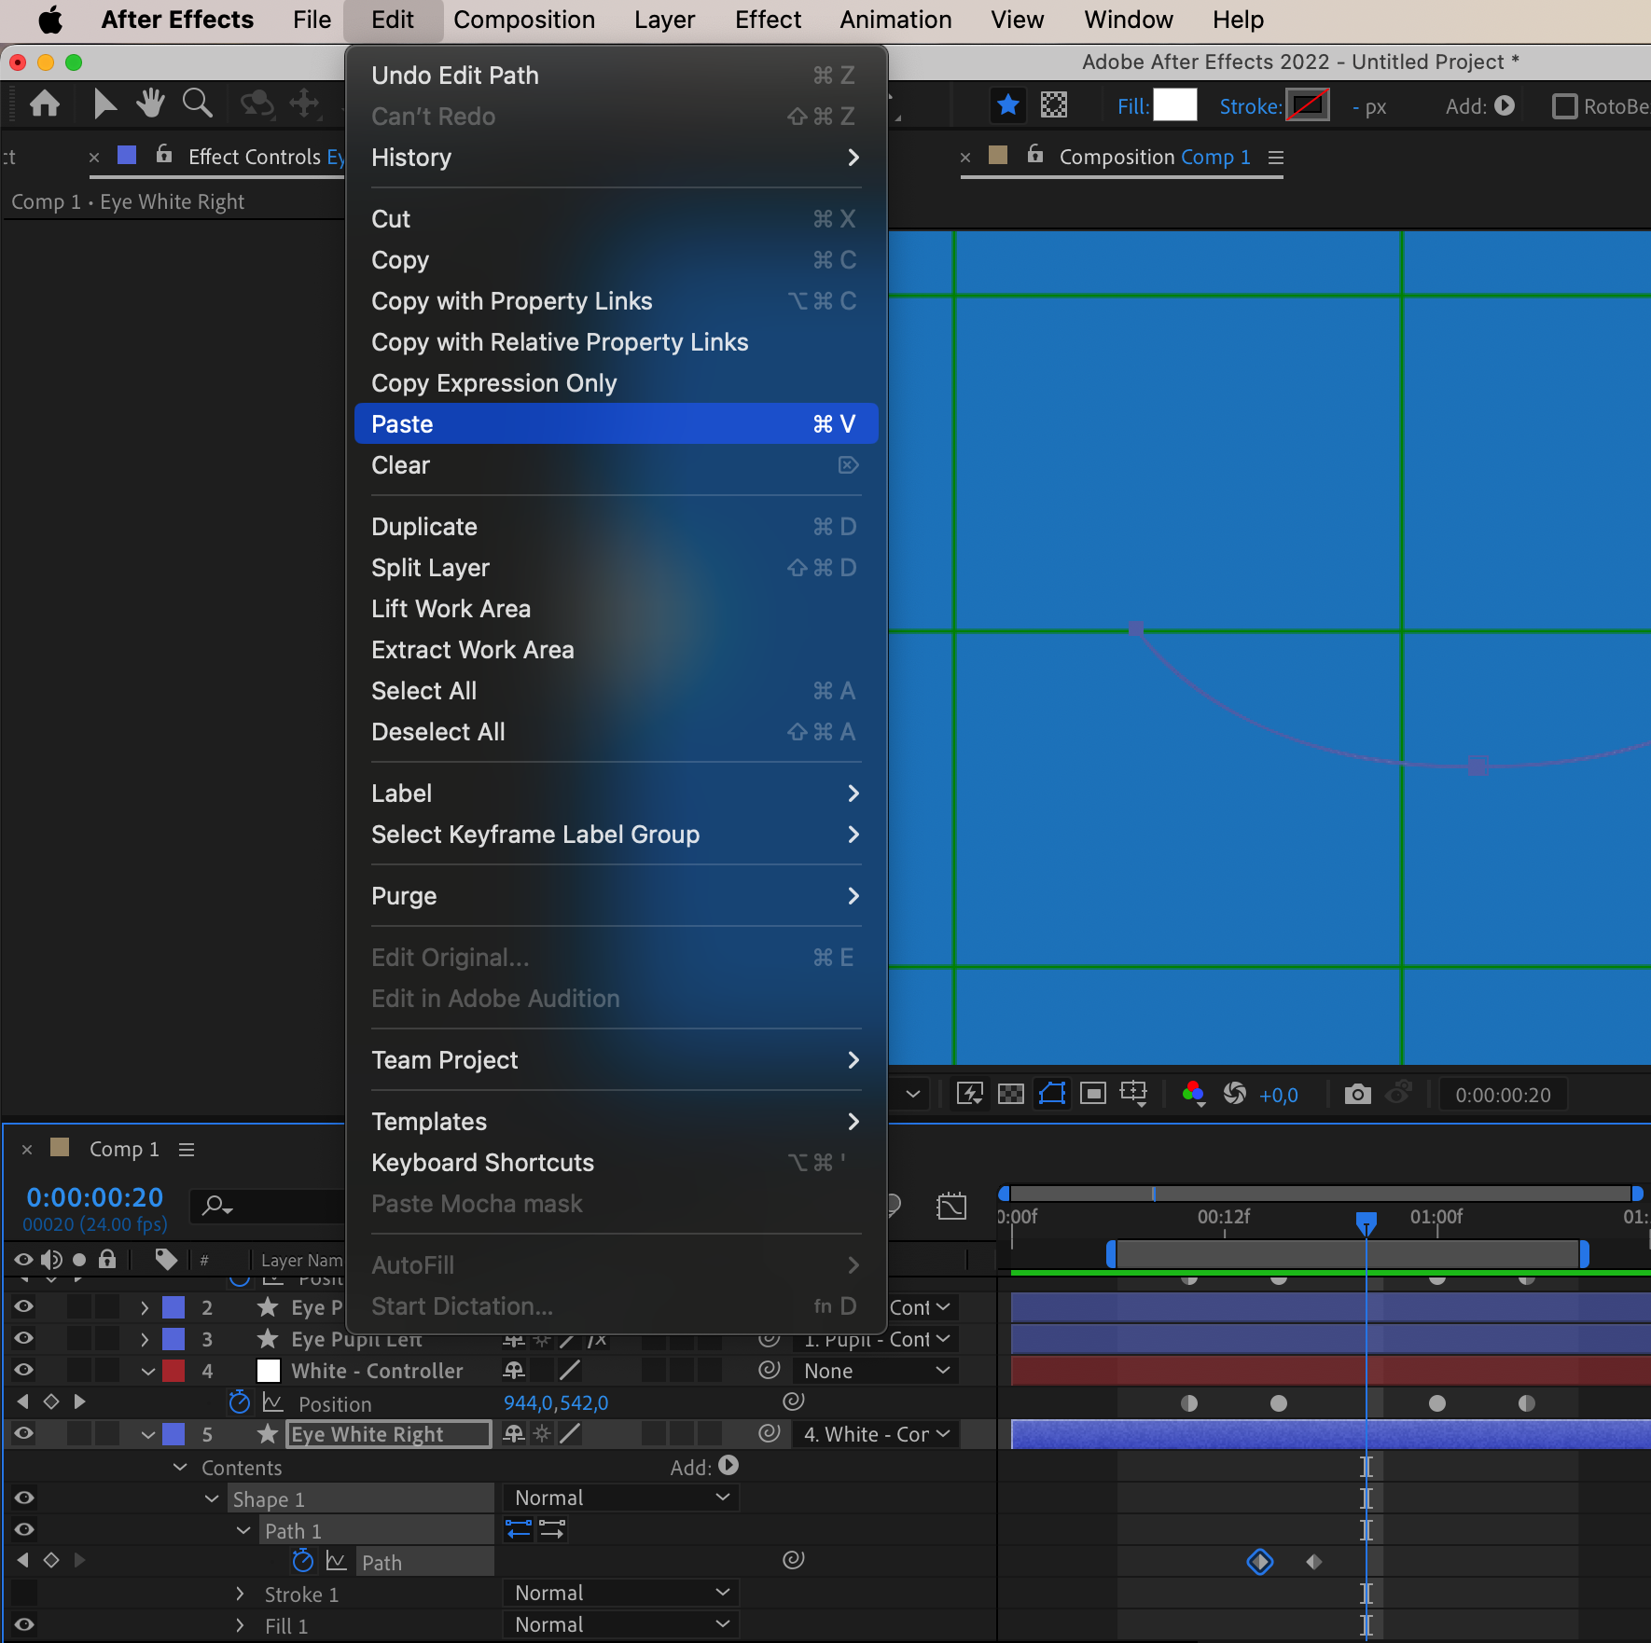Hide Eye White Right layer eye icon
The height and width of the screenshot is (1643, 1651).
coord(24,1433)
